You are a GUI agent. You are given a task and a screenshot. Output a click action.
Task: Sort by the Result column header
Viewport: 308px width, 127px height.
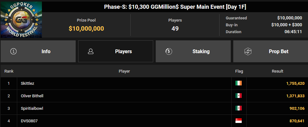(x=277, y=71)
